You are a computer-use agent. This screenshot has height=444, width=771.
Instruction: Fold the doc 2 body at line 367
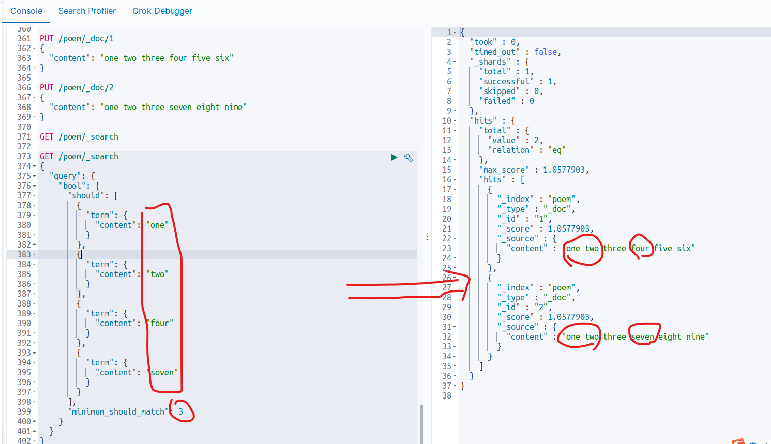[x=35, y=98]
